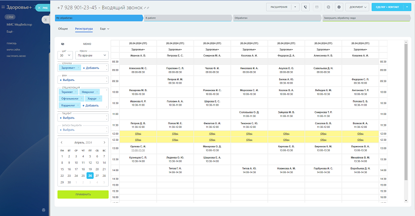Select April 27 in the calendar
Image resolution: width=415 pixels, height=216 pixels.
[x=97, y=176]
